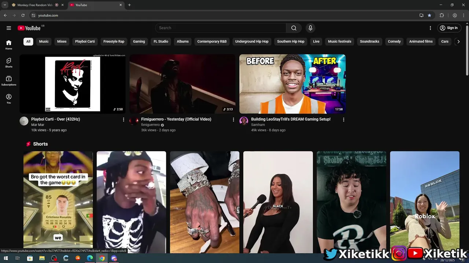469x263 pixels.
Task: Start voice search with microphone icon
Action: click(x=310, y=28)
